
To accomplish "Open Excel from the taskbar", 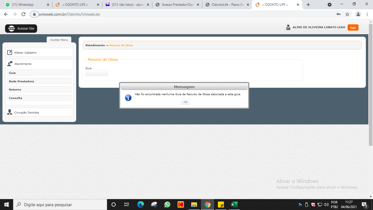I will pos(234,205).
